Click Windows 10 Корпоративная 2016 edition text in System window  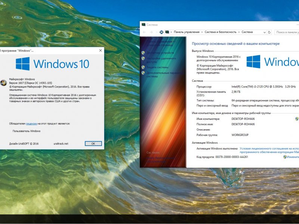click(x=219, y=59)
